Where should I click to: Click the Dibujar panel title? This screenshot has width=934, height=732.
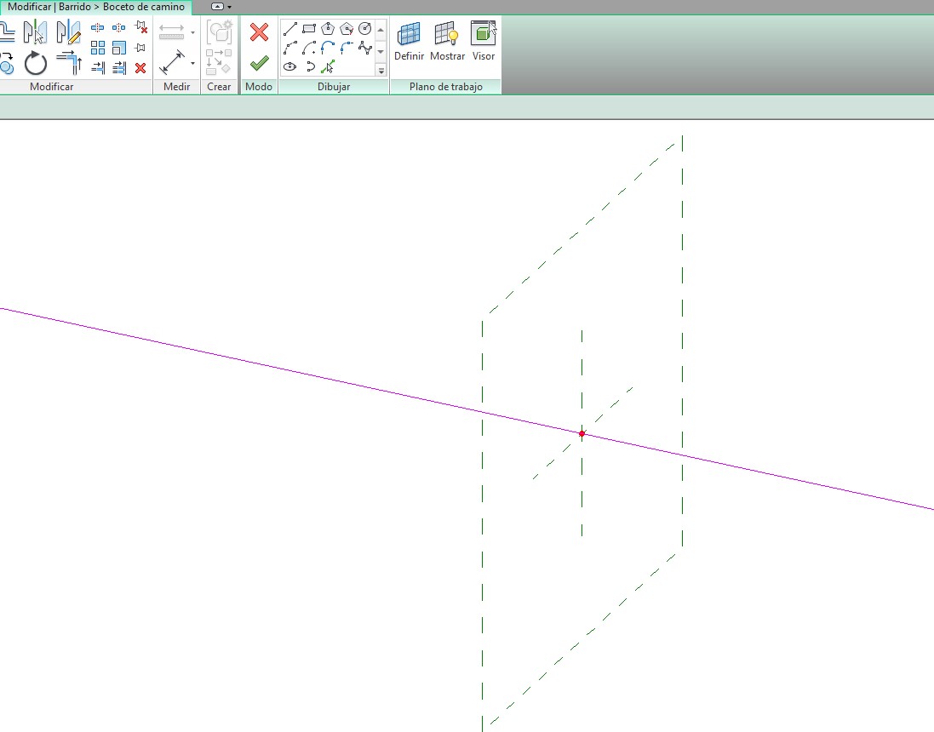pyautogui.click(x=334, y=86)
